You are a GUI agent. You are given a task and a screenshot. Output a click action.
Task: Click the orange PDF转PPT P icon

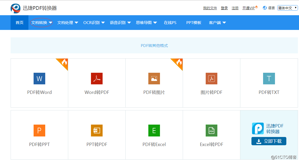[40, 130]
